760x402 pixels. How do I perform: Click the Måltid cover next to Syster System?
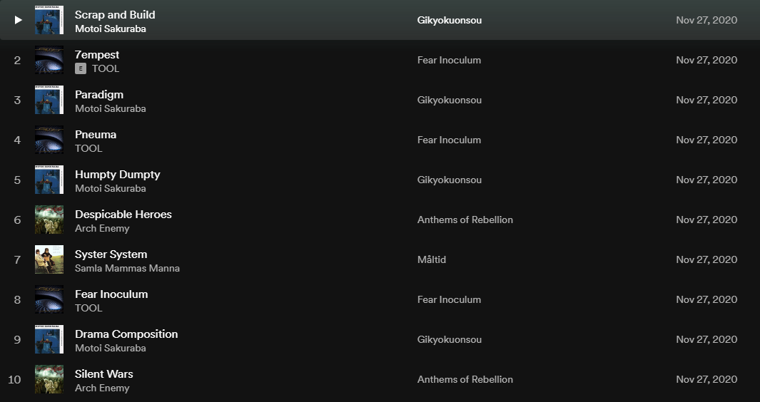[49, 259]
